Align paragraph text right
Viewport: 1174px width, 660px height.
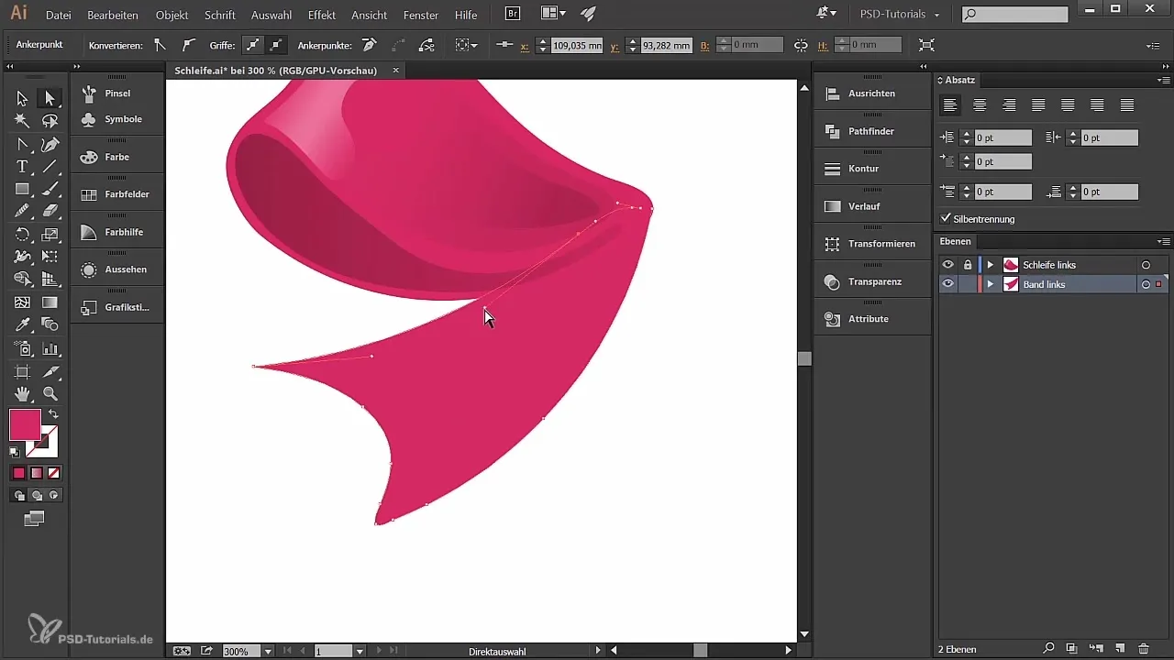(1009, 105)
